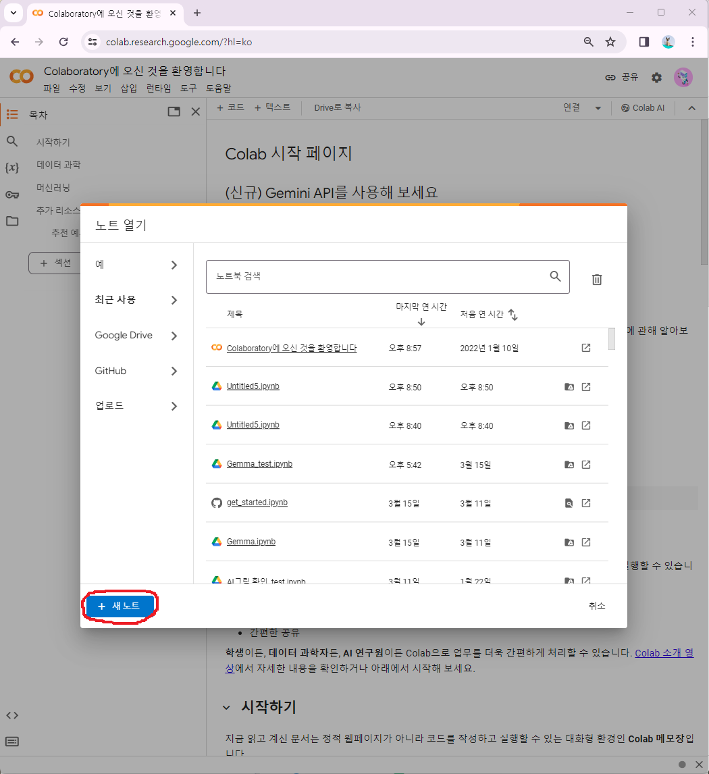Image resolution: width=709 pixels, height=774 pixels.
Task: Click get_started.ipynb view source icon
Action: (569, 503)
